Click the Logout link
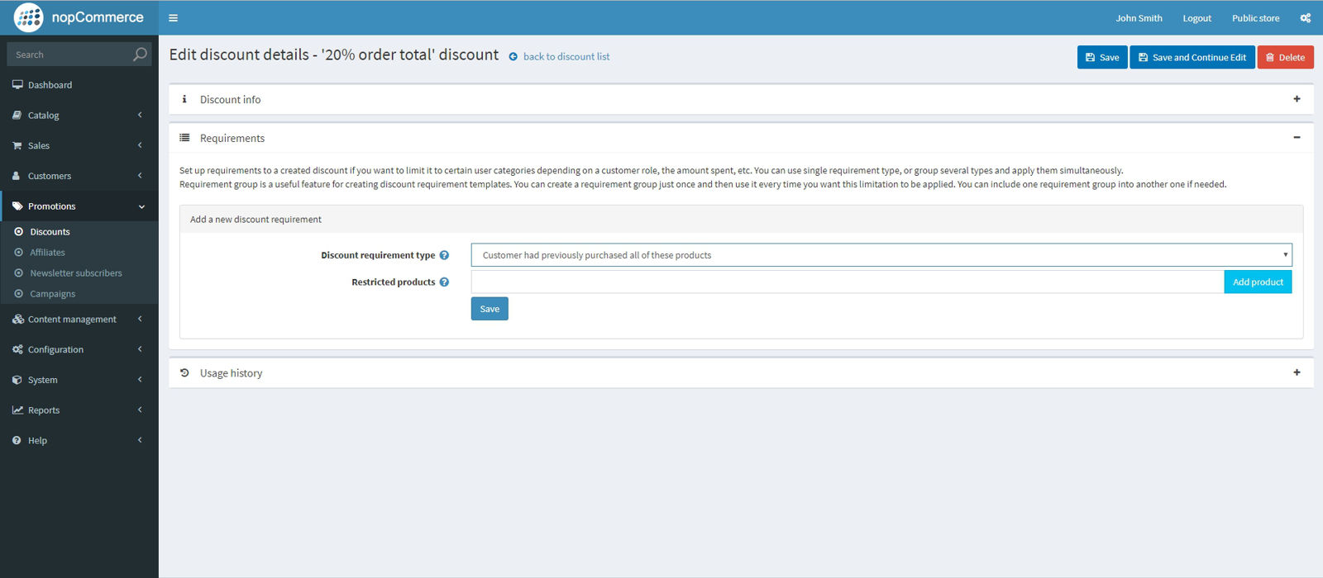The width and height of the screenshot is (1323, 578). pyautogui.click(x=1196, y=18)
